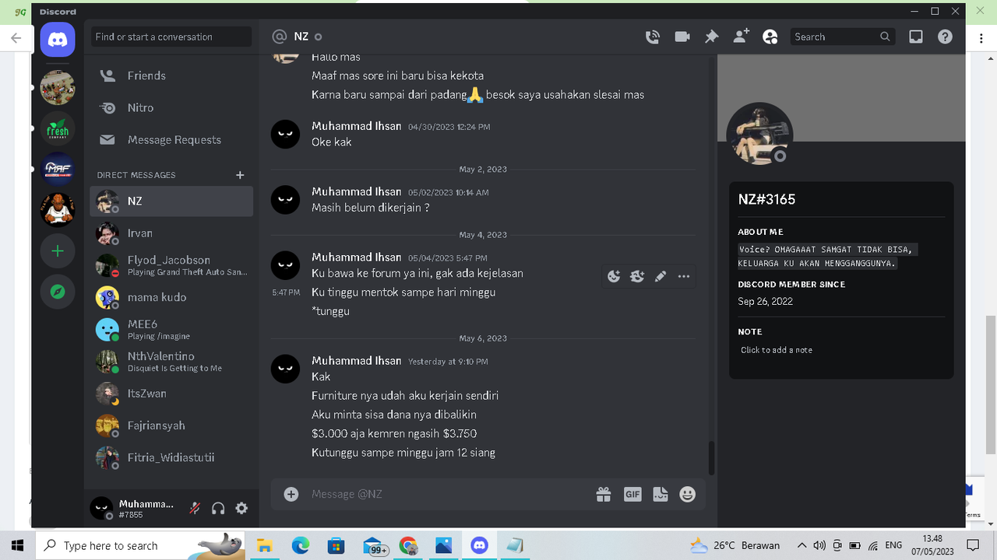Open Windows Start menu
Viewport: 997px width, 560px height.
[x=17, y=545]
